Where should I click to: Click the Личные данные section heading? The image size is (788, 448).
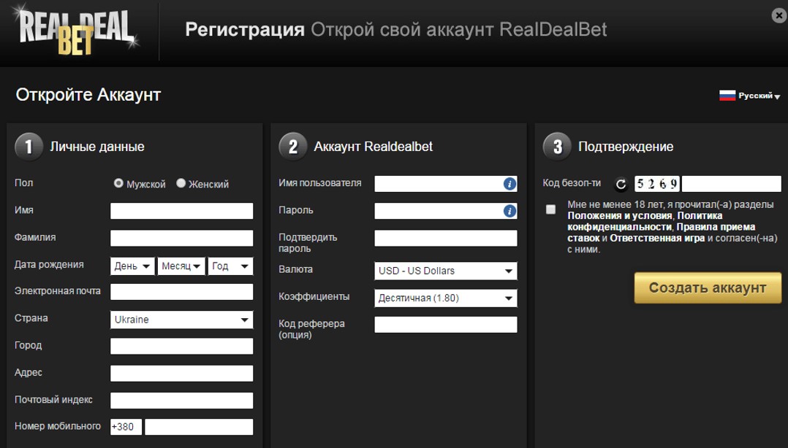[97, 147]
